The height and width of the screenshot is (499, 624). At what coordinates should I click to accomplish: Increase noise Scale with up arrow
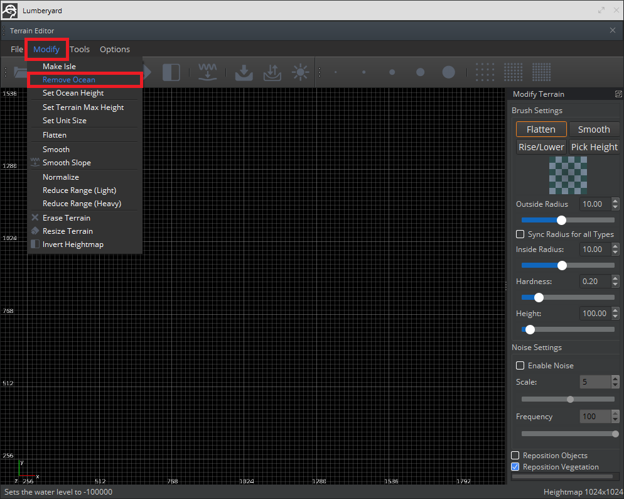(x=615, y=378)
